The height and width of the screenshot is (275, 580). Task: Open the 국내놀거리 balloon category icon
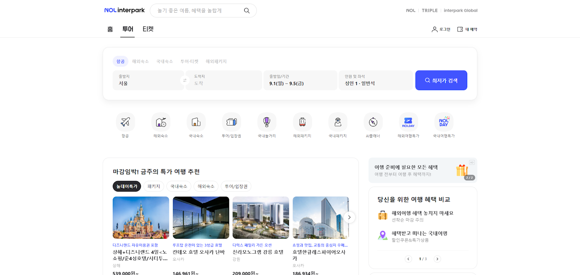(x=267, y=122)
